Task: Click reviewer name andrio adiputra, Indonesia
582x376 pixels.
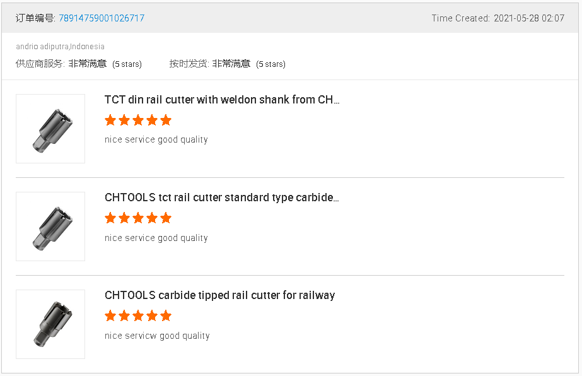Action: (x=60, y=47)
